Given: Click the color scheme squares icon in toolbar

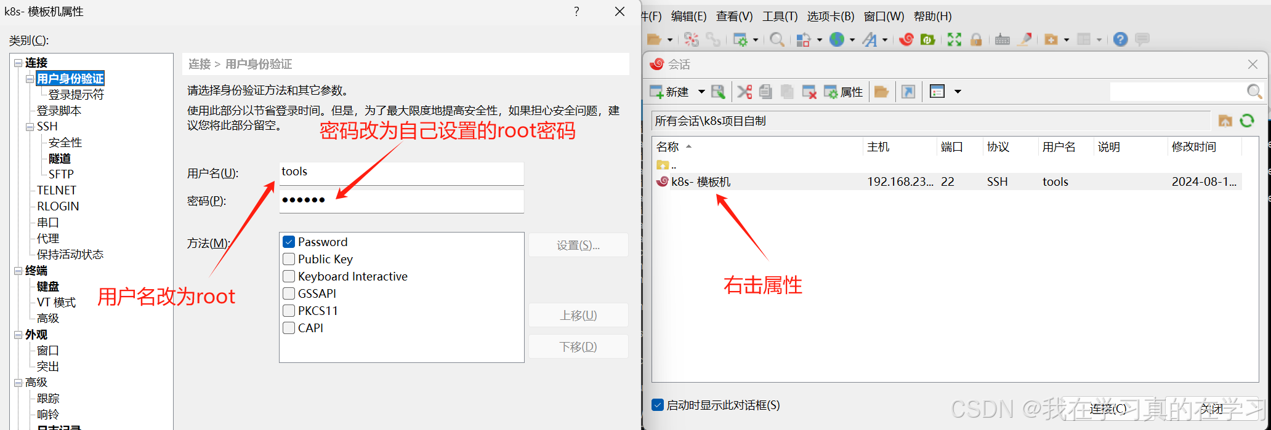Looking at the screenshot, I should (x=804, y=39).
